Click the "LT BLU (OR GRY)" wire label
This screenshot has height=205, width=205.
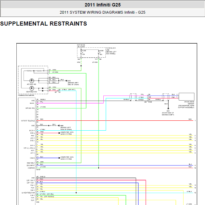[69, 90]
